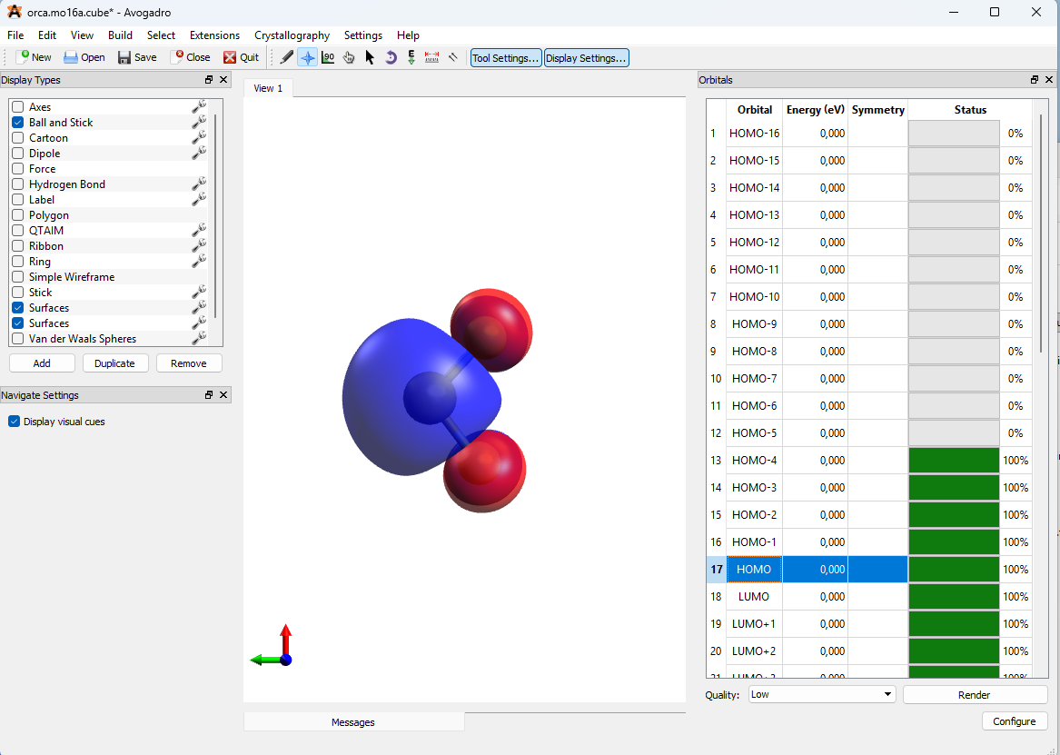The image size is (1060, 755).
Task: Open Ball and Stick settings wrench
Action: [x=199, y=123]
